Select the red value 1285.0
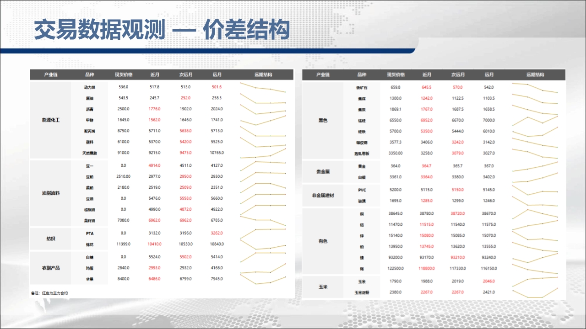The image size is (586, 329). pyautogui.click(x=427, y=201)
